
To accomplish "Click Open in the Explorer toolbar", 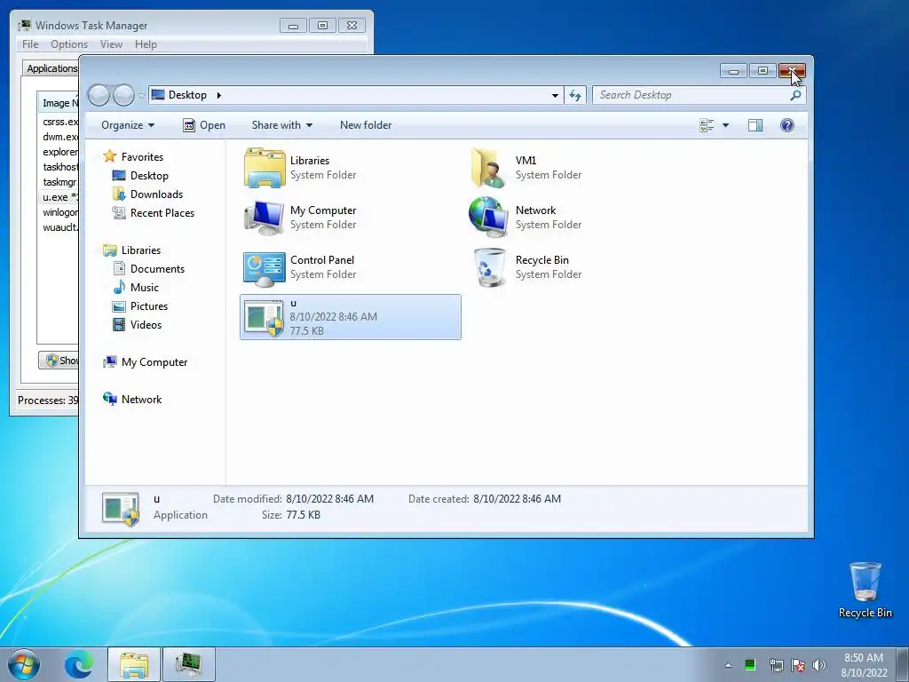I will 204,125.
